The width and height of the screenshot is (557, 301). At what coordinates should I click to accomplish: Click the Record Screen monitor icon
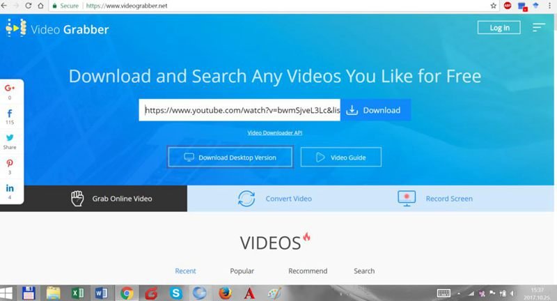(x=407, y=199)
